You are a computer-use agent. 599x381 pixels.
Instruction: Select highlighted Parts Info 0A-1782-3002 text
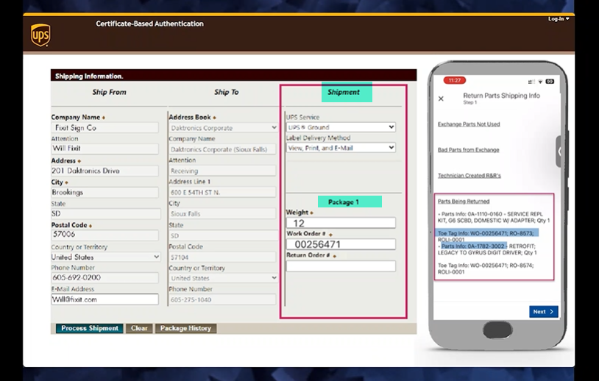[x=473, y=246]
